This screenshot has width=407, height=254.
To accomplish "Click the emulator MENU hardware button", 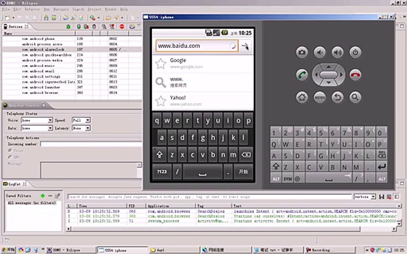I will tap(320, 97).
